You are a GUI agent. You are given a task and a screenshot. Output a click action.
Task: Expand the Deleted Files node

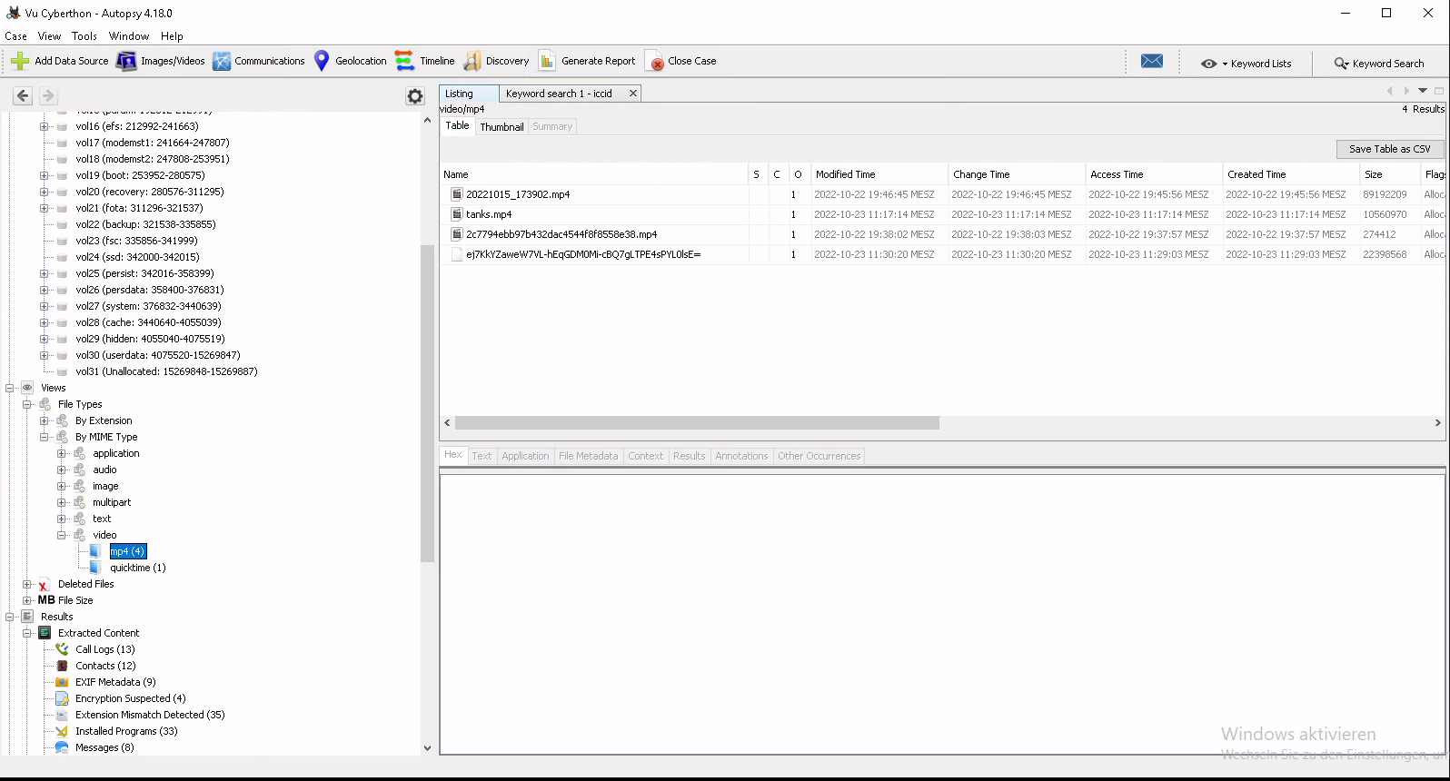coord(26,584)
